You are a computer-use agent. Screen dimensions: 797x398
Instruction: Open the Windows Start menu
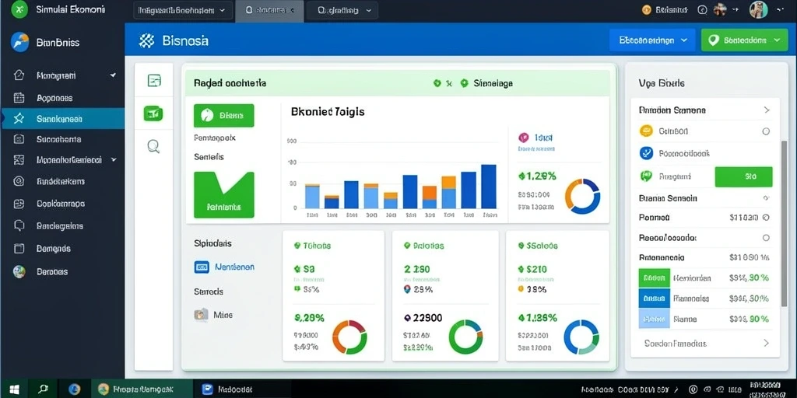coord(14,389)
